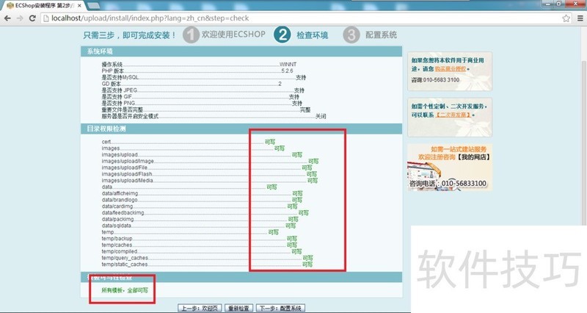
Task: Click the ECShop tab favicon
Action: click(x=10, y=6)
